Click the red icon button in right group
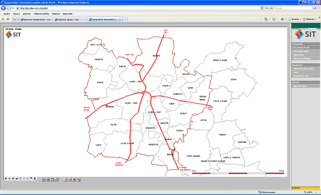The image size is (321, 195). [x=74, y=179]
